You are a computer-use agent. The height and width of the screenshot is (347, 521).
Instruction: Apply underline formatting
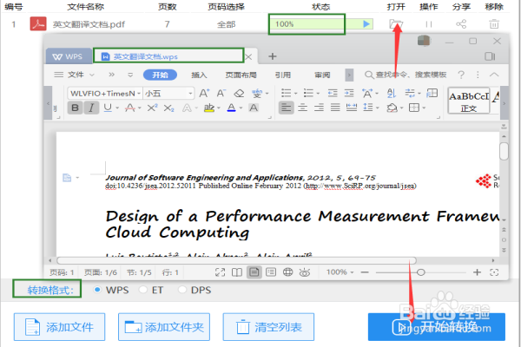[108, 108]
